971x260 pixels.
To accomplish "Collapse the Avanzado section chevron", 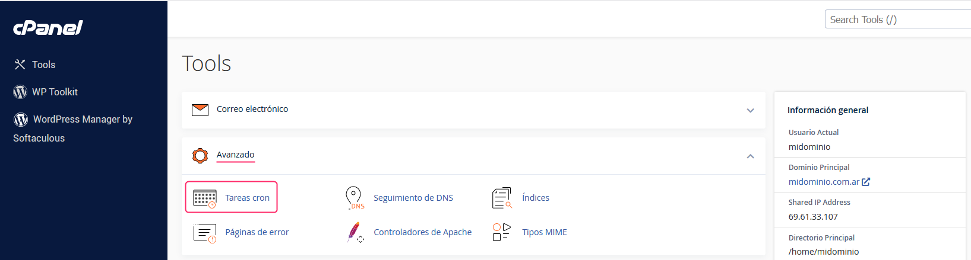I will 750,156.
